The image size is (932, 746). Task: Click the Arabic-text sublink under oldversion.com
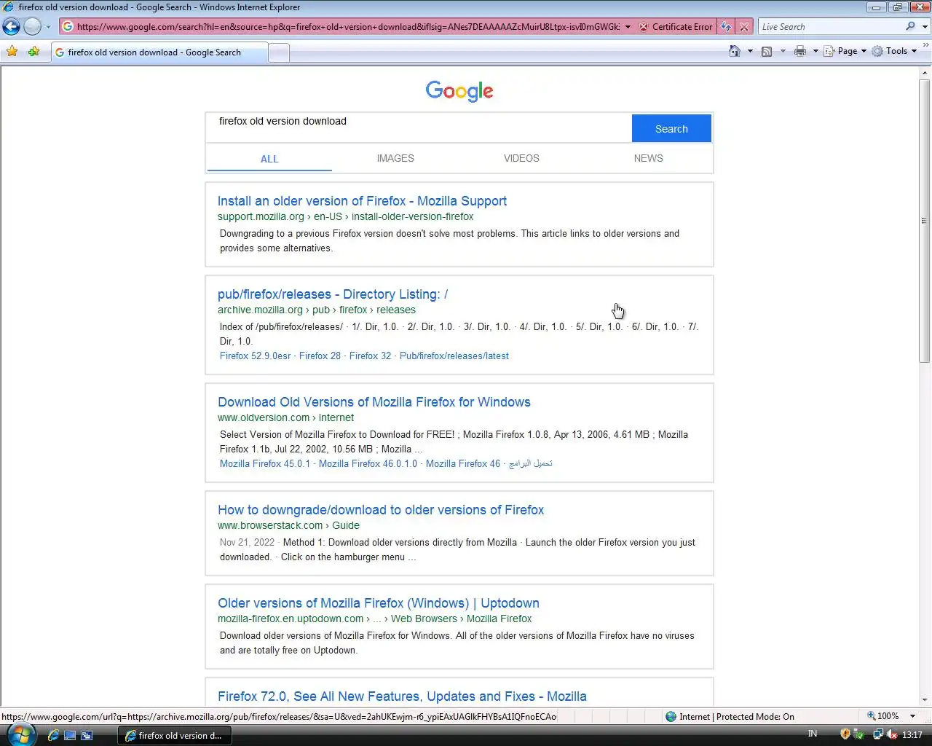(531, 463)
